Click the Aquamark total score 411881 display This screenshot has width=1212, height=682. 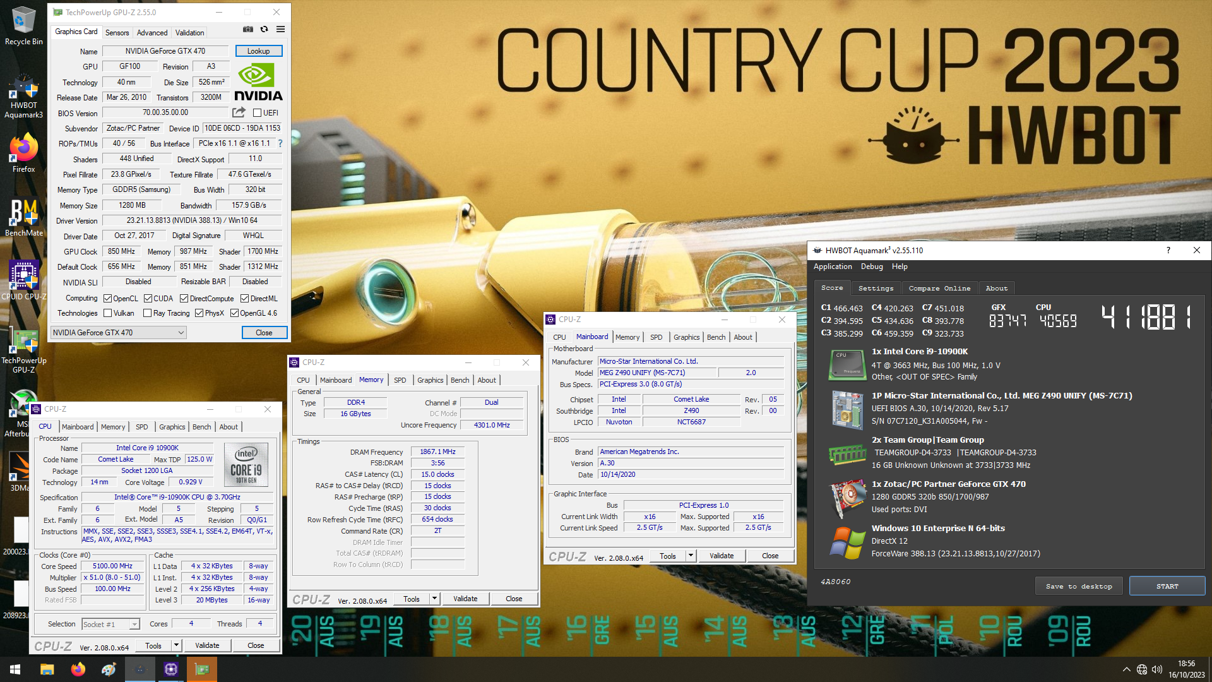[1146, 317]
